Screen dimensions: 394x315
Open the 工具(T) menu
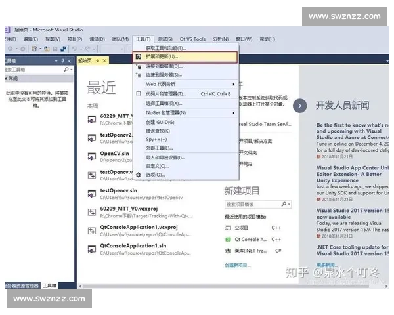(143, 39)
